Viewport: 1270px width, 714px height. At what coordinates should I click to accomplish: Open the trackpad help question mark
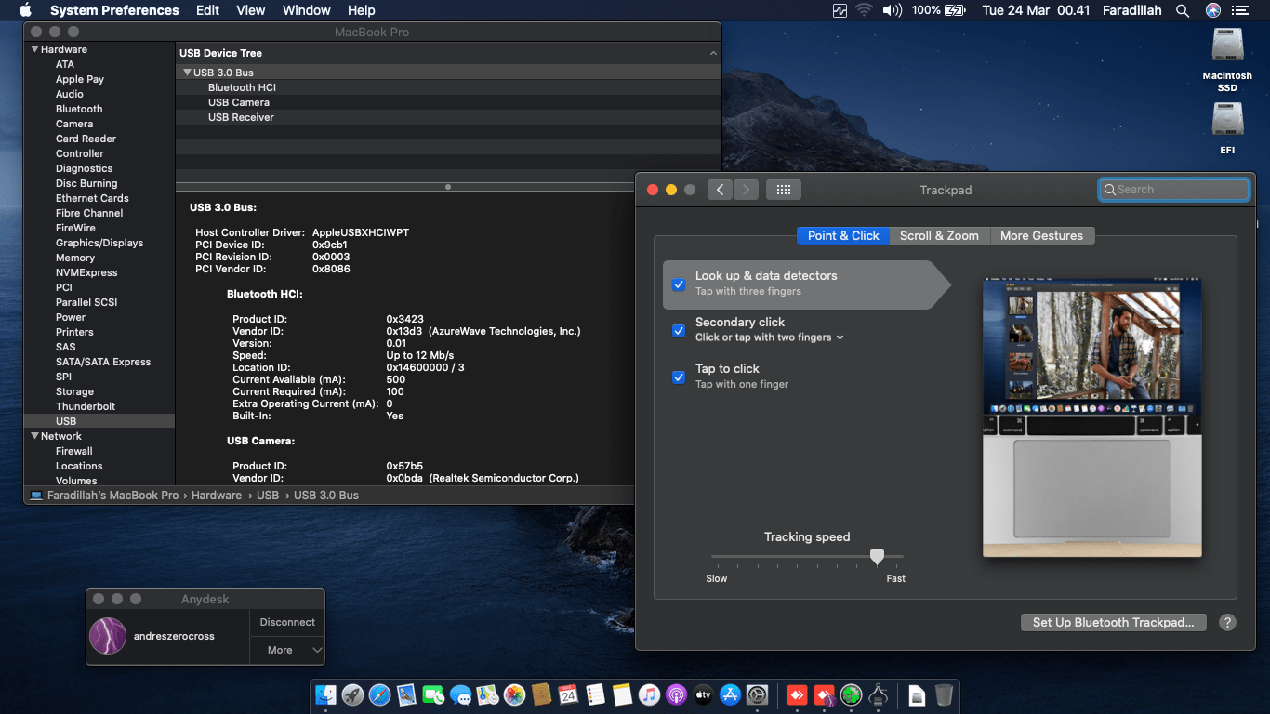tap(1227, 623)
